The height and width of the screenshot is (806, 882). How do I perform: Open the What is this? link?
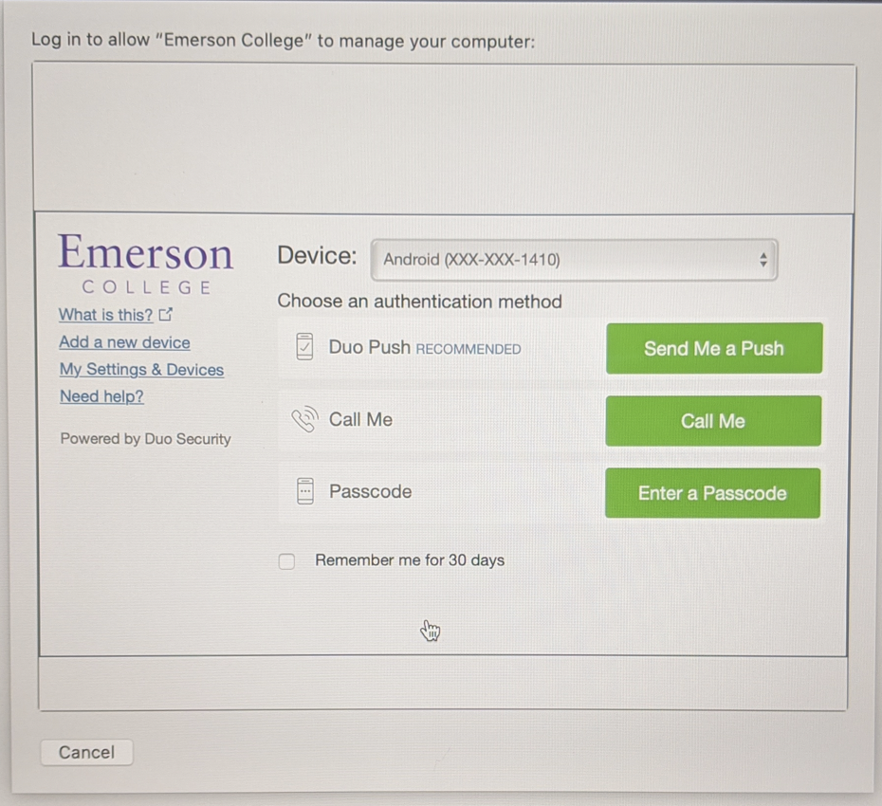pos(106,315)
